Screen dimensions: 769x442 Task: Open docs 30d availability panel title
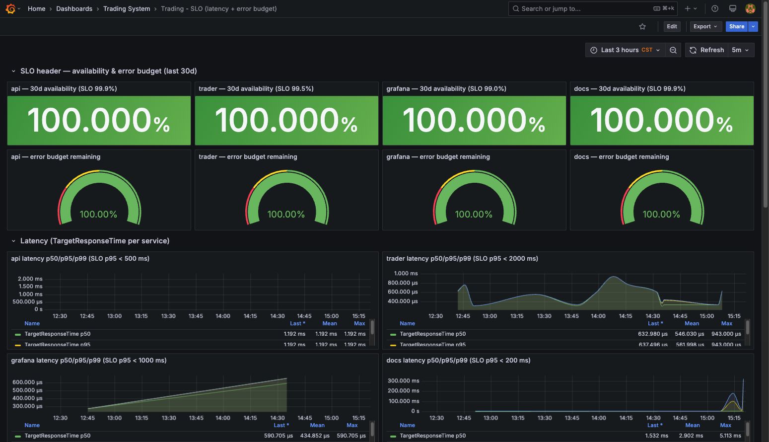tap(629, 88)
